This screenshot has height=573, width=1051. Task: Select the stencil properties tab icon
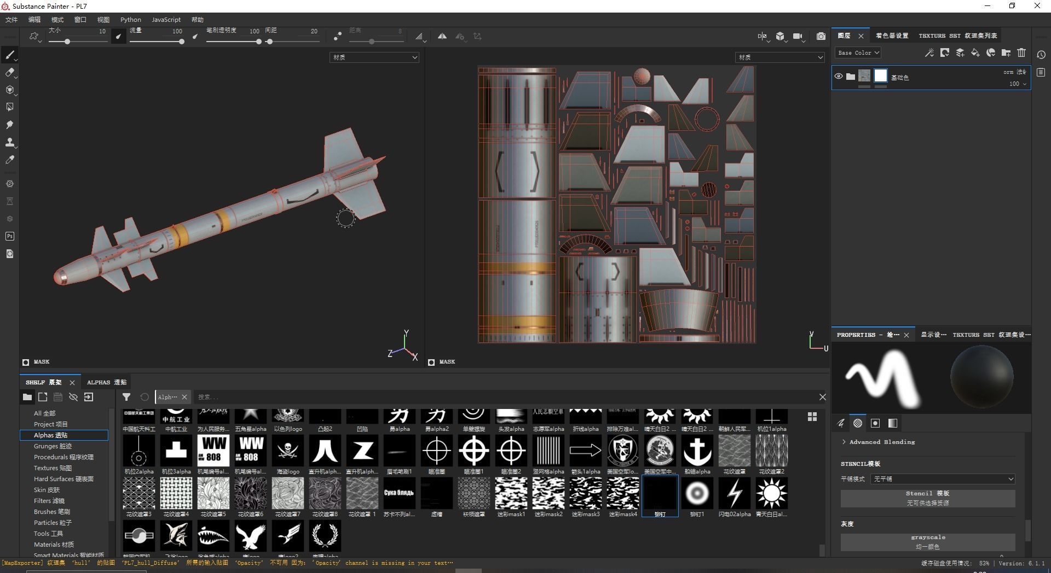[x=875, y=423]
